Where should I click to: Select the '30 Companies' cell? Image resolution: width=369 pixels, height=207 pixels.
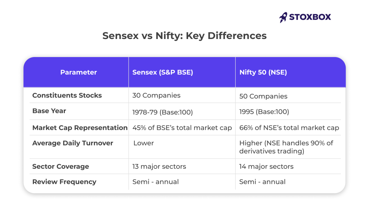[x=156, y=95]
